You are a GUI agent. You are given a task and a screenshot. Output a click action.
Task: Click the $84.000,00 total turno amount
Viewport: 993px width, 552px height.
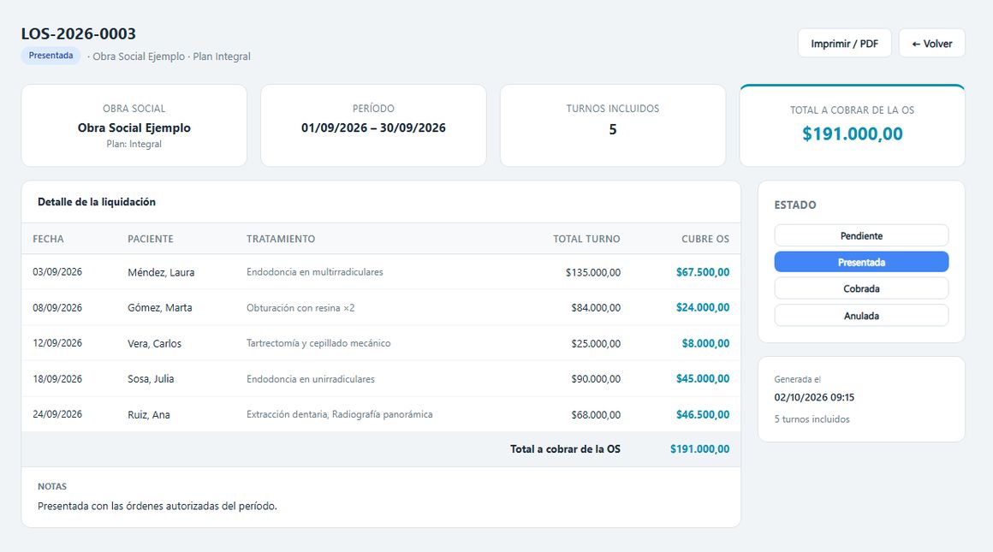tap(596, 307)
